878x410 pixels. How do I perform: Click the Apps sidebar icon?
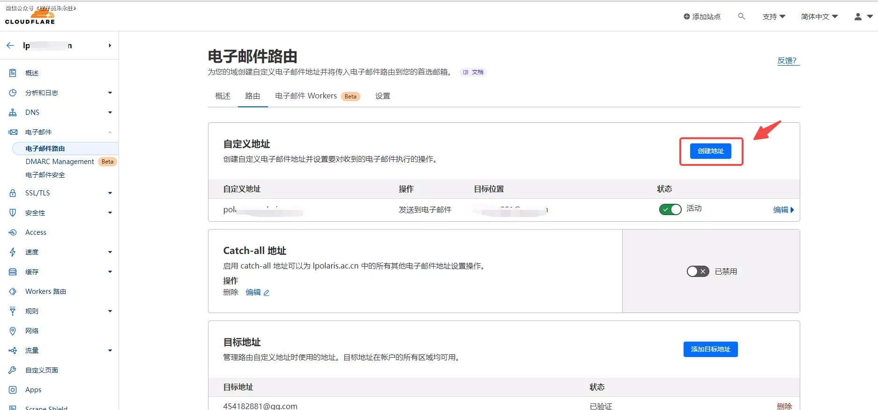[x=13, y=390]
